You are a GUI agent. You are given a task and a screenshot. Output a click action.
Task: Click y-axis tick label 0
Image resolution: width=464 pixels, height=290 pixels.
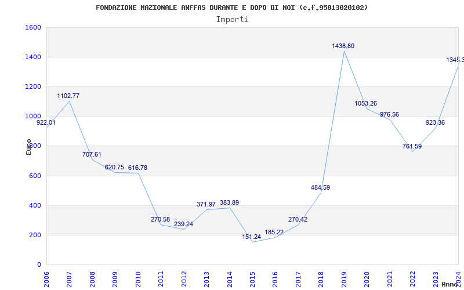(x=39, y=265)
